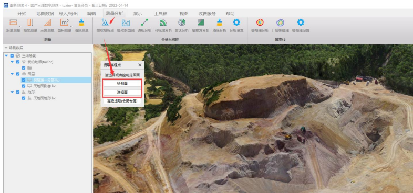
Task: Toggle the 地形 group checkbox
Action: pos(18,92)
